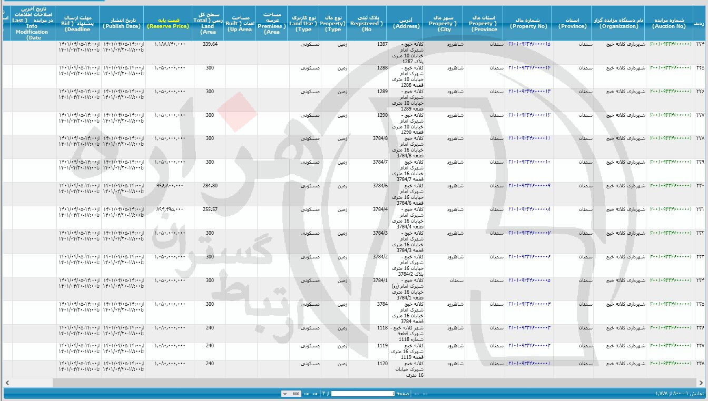This screenshot has width=708, height=401.
Task: Select the land area 339.64 cell
Action: click(209, 53)
